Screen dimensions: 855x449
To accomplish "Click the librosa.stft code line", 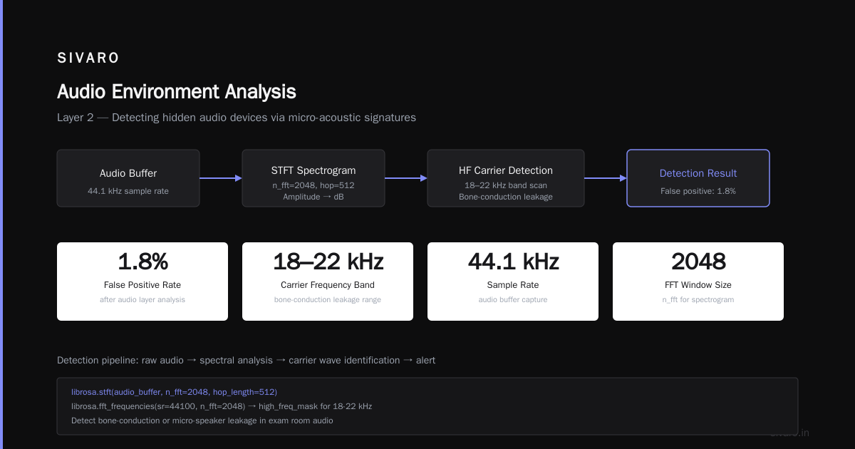I will coord(174,392).
